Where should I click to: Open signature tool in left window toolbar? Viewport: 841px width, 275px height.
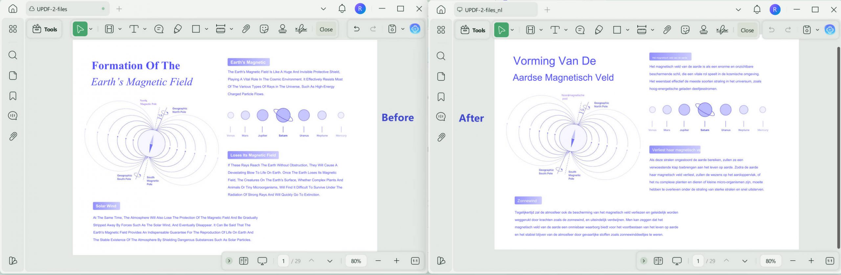pyautogui.click(x=301, y=29)
